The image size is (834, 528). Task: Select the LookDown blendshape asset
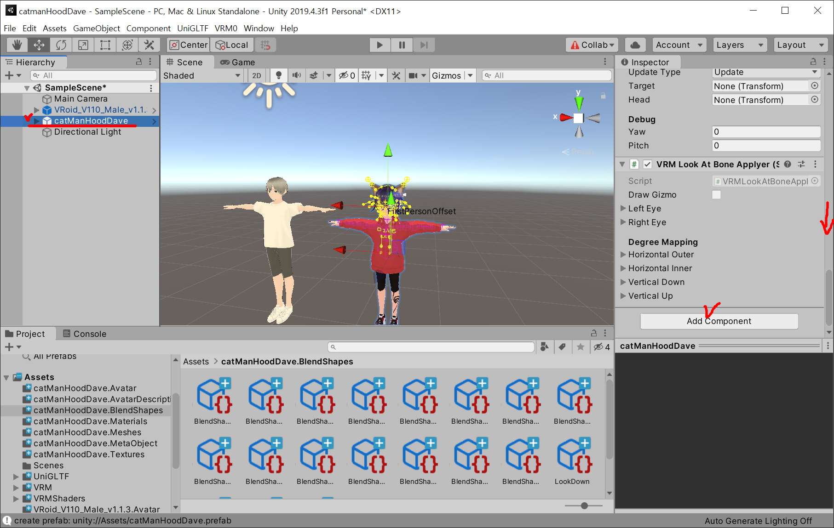click(572, 461)
